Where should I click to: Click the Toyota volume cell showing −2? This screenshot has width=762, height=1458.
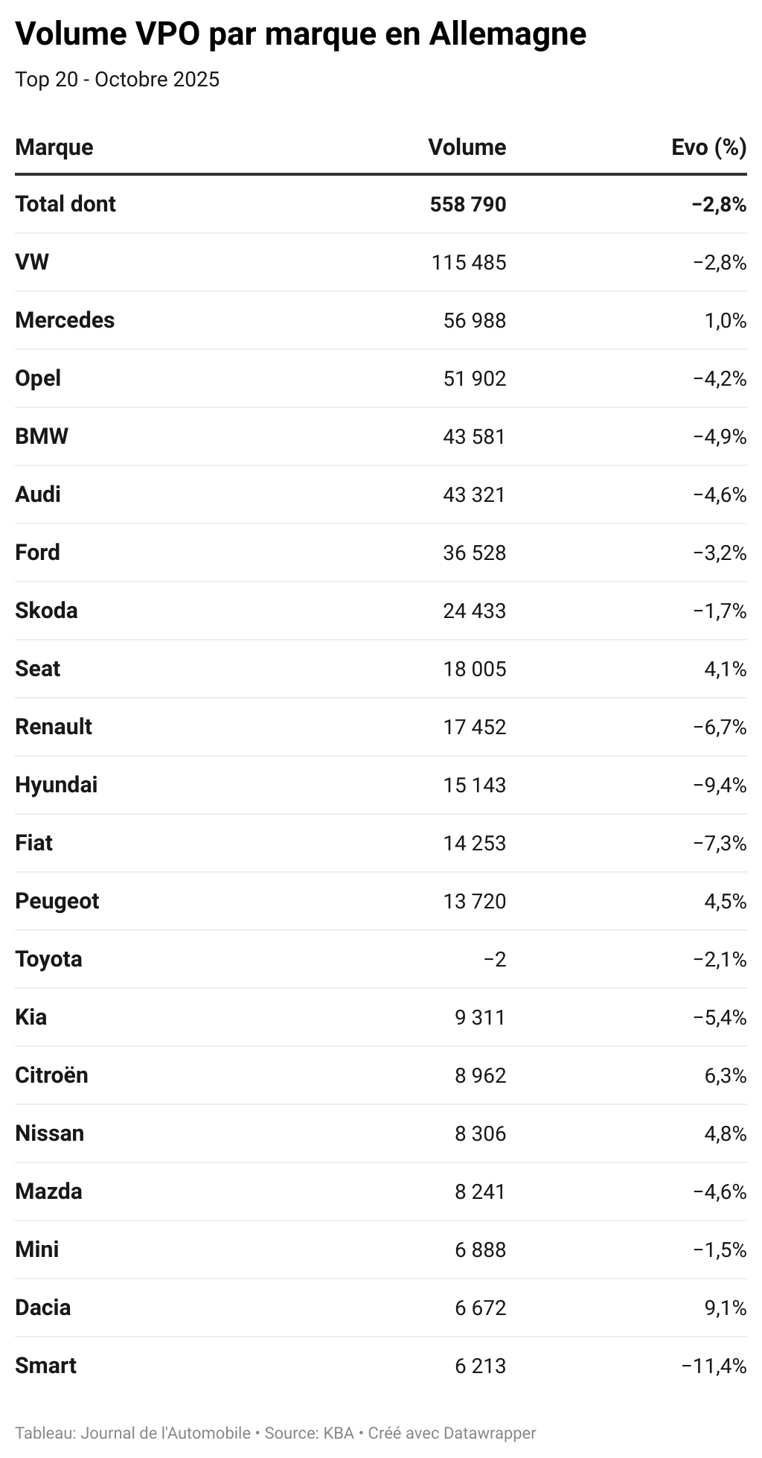(495, 959)
